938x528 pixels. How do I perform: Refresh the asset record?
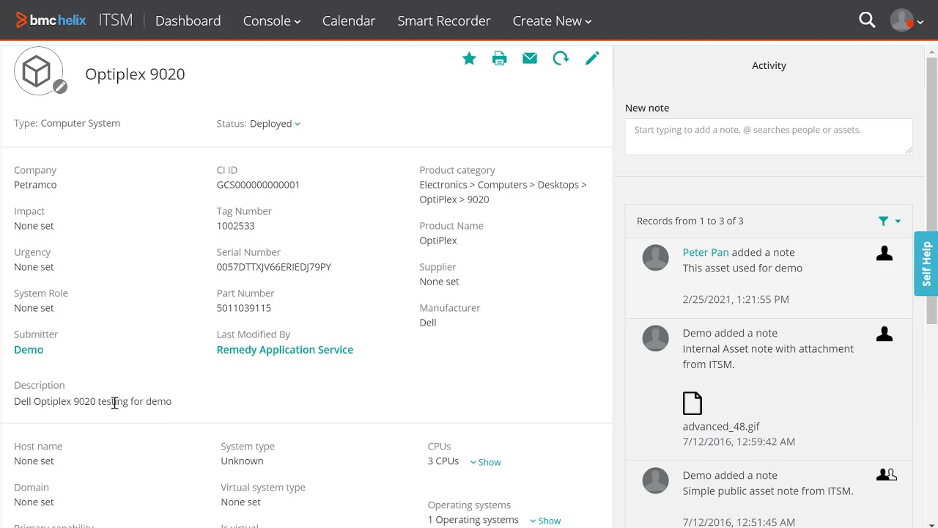pyautogui.click(x=561, y=59)
